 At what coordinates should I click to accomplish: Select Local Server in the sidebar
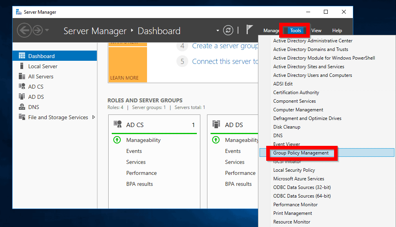coord(43,66)
